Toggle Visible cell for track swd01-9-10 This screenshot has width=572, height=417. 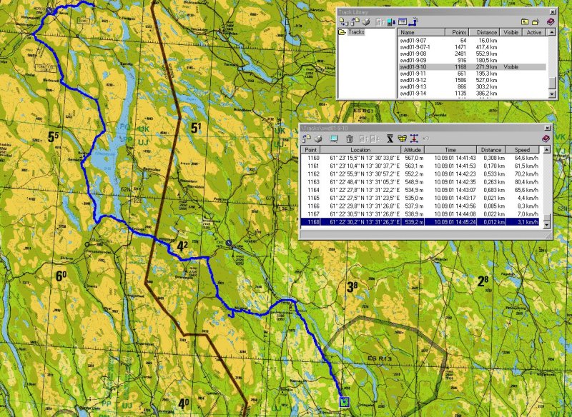(x=511, y=66)
